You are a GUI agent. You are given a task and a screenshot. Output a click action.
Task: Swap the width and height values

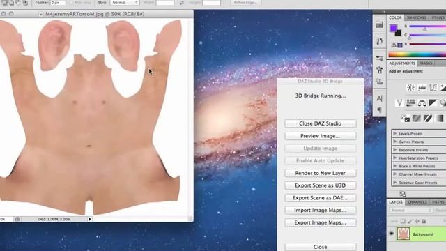click(x=181, y=3)
